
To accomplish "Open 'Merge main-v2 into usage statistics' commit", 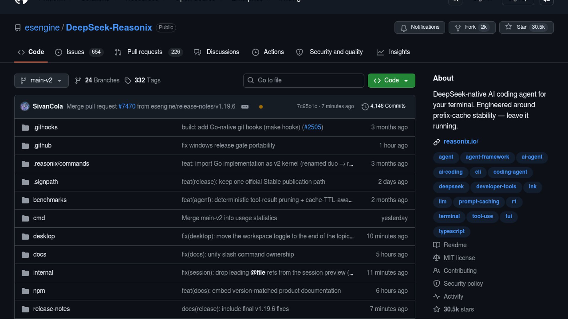I will point(229,218).
